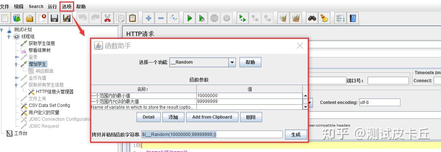Image resolution: width=441 pixels, height=152 pixels.
Task: Click the binoculars Search icon
Action: tap(312, 18)
